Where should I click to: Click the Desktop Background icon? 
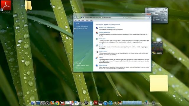(x=97, y=33)
